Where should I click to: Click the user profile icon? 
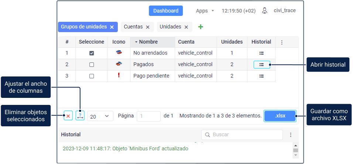coord(264,11)
